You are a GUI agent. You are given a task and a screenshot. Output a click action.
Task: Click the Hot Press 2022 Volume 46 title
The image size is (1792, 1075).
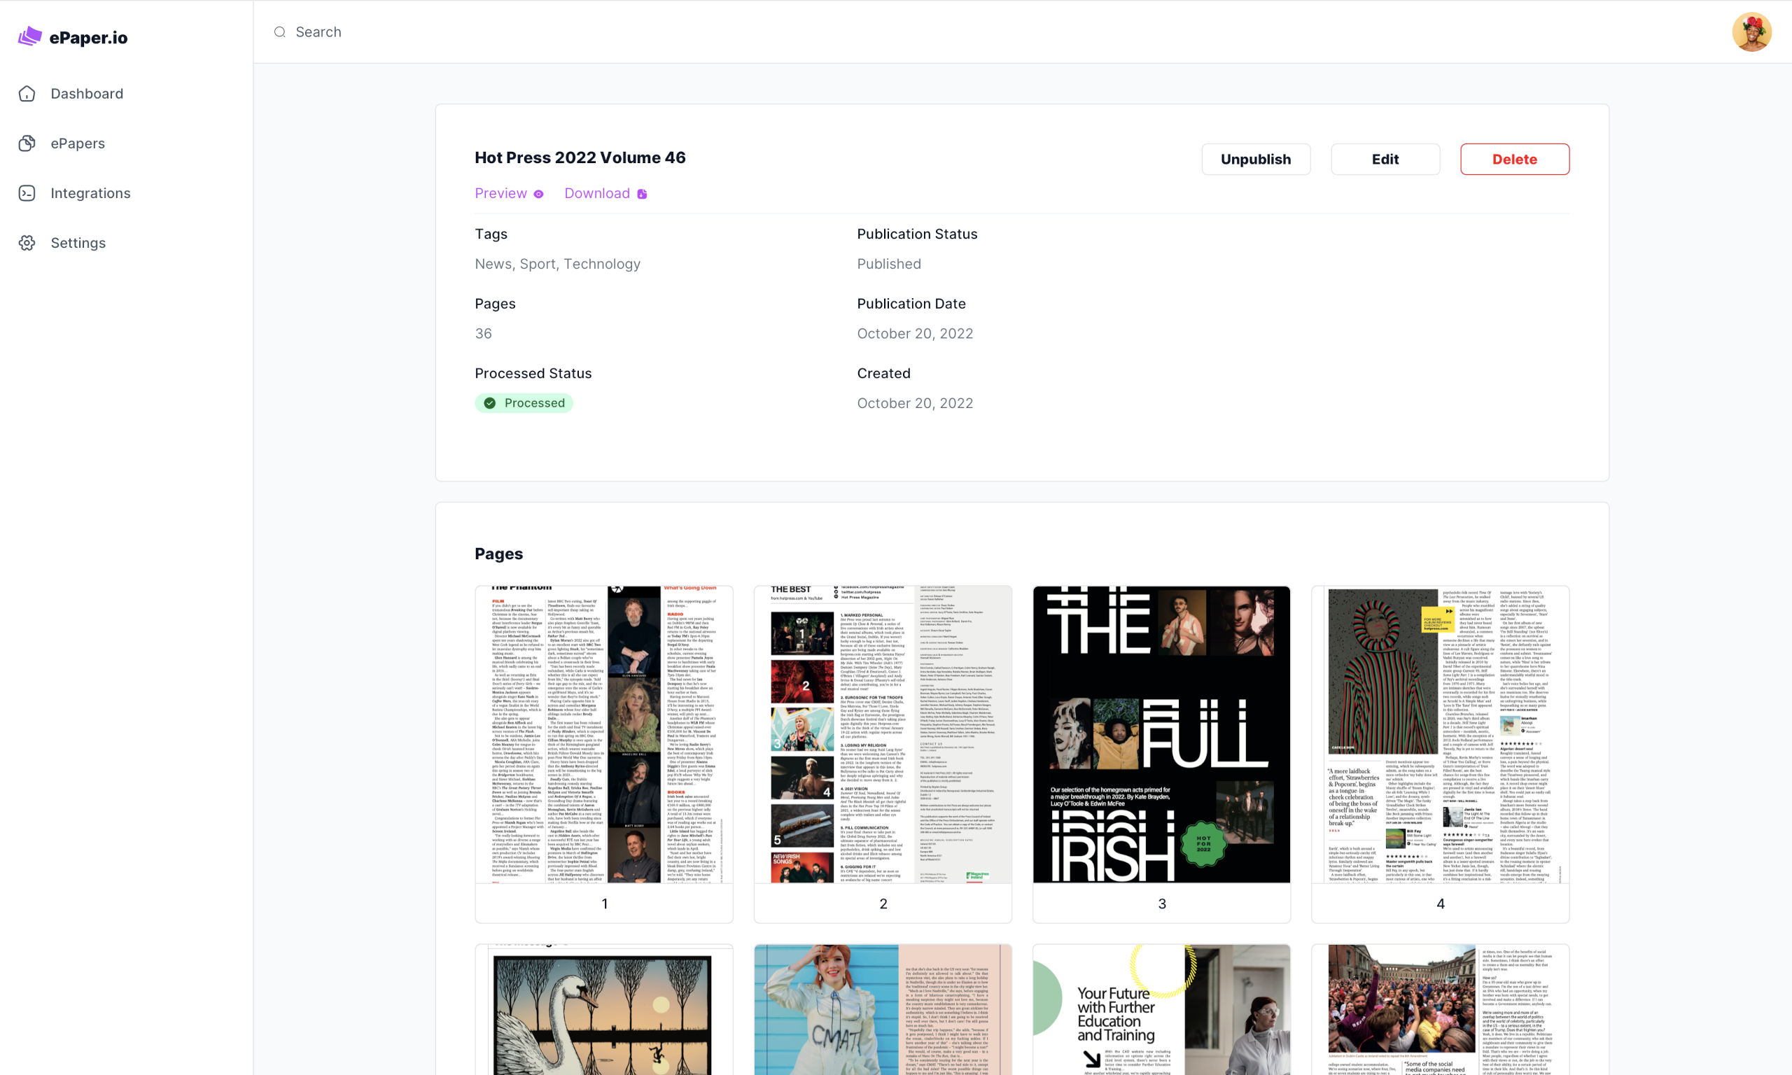580,158
